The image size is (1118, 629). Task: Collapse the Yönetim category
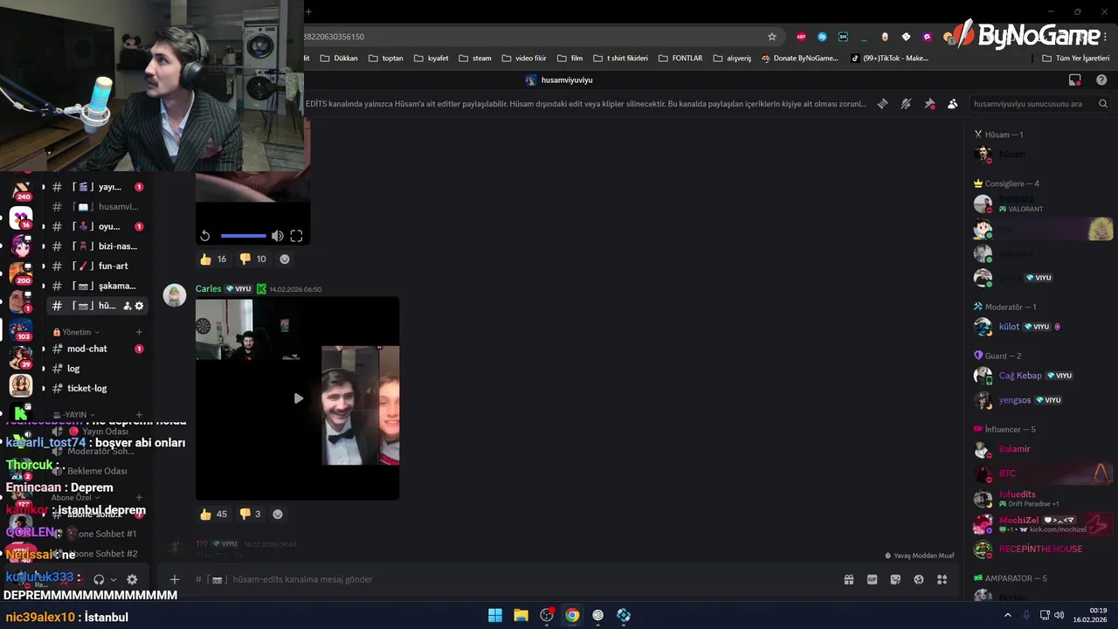(x=77, y=332)
